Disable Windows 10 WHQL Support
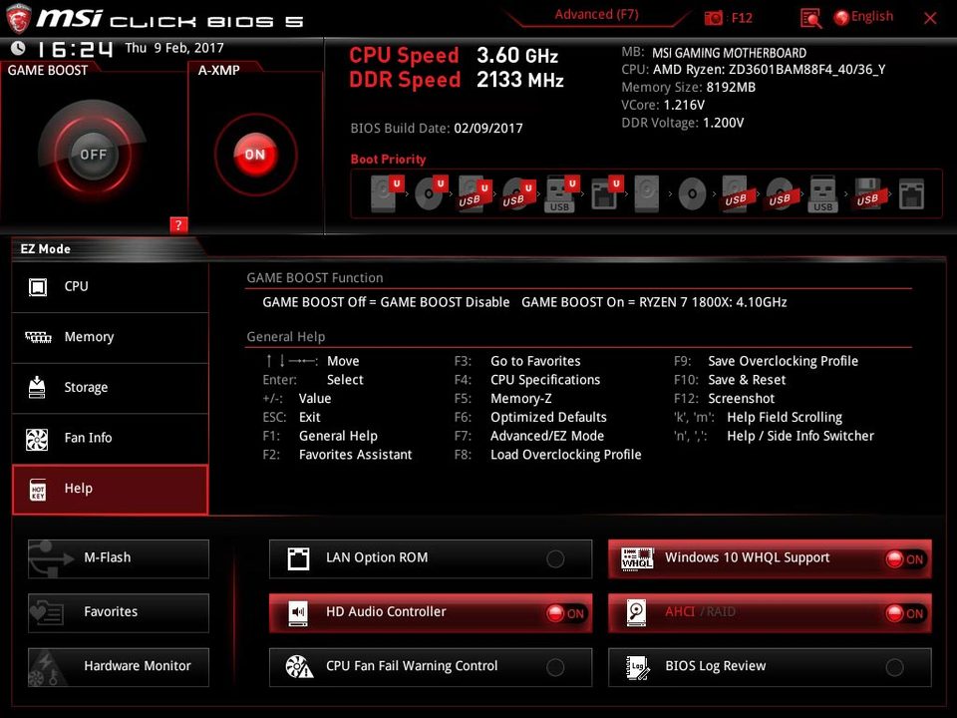957x718 pixels. (770, 558)
